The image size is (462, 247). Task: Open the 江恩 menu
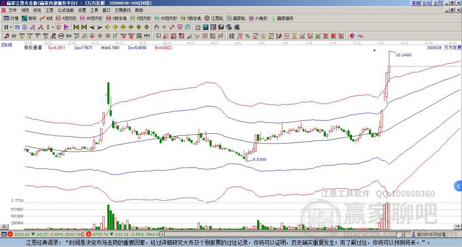point(49,10)
